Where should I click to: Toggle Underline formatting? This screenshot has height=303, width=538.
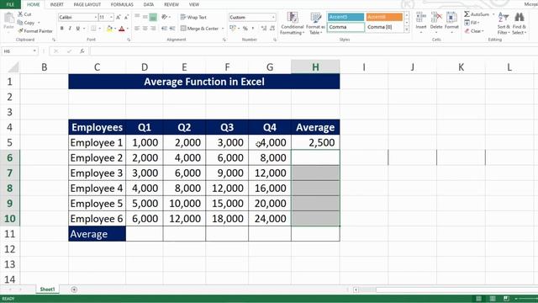pos(78,29)
